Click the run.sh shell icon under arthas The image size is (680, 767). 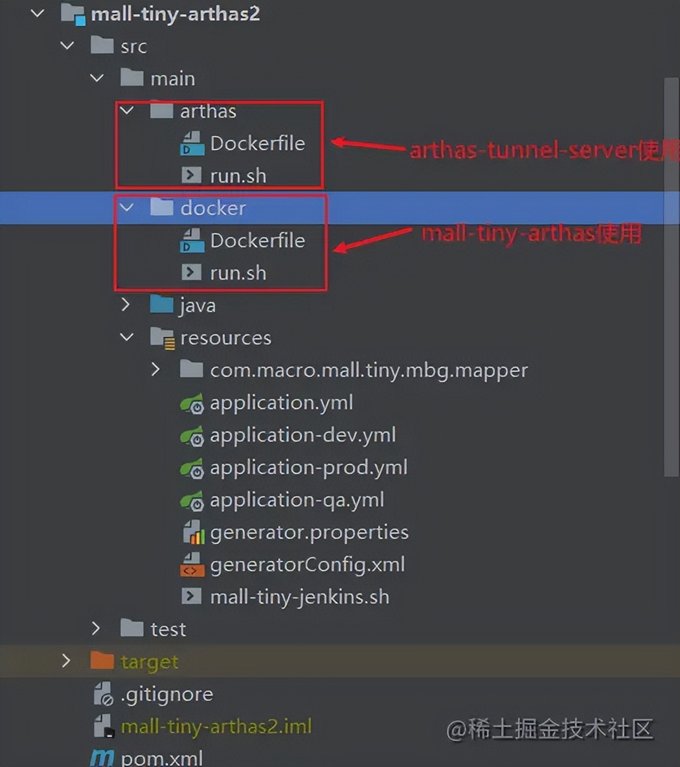191,175
